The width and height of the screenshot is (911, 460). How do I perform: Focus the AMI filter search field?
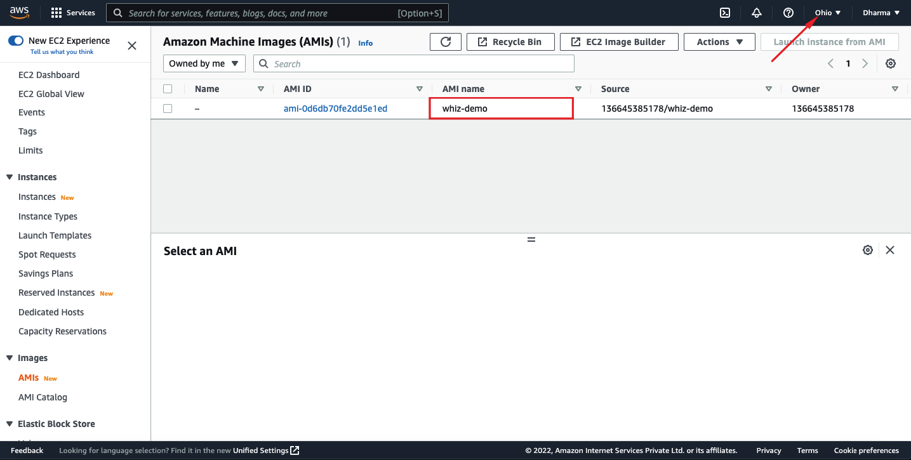pyautogui.click(x=414, y=63)
